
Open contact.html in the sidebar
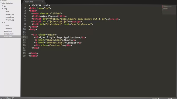(9, 34)
